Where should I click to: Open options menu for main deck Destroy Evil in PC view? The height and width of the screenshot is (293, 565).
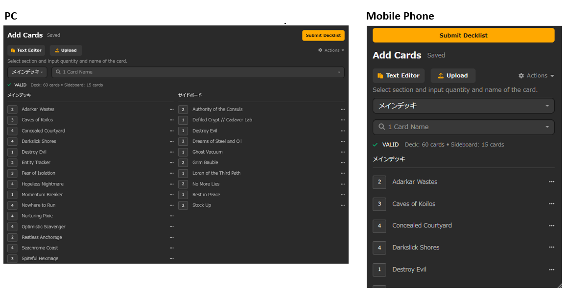171,152
